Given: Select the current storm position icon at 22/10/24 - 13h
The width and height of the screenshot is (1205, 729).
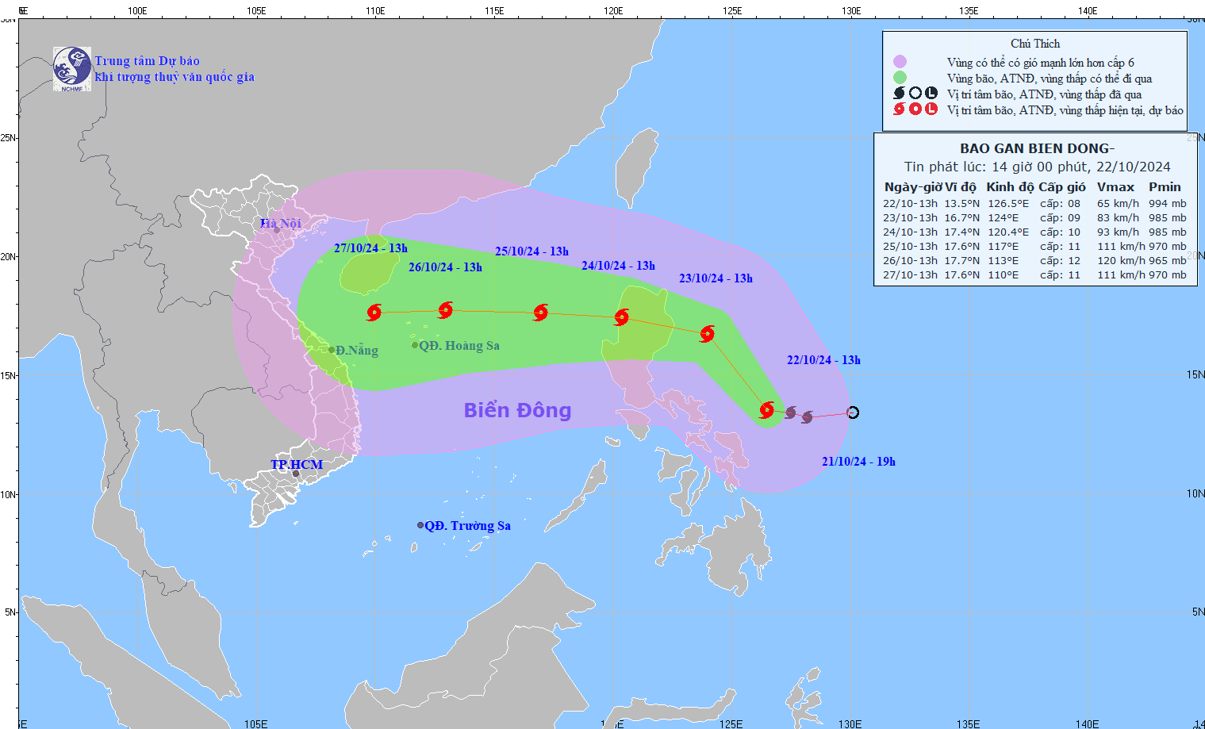Looking at the screenshot, I should point(767,412).
